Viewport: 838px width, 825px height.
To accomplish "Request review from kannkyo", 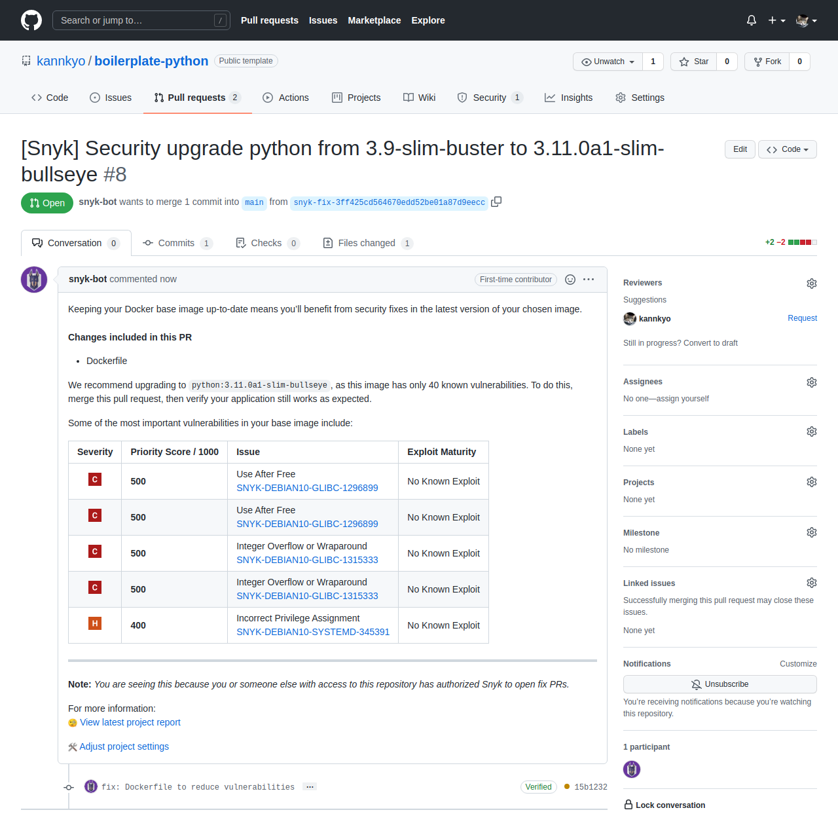I will [x=802, y=318].
